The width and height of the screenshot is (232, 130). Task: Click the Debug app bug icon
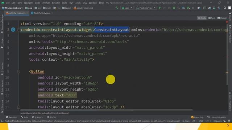[x=174, y=8]
